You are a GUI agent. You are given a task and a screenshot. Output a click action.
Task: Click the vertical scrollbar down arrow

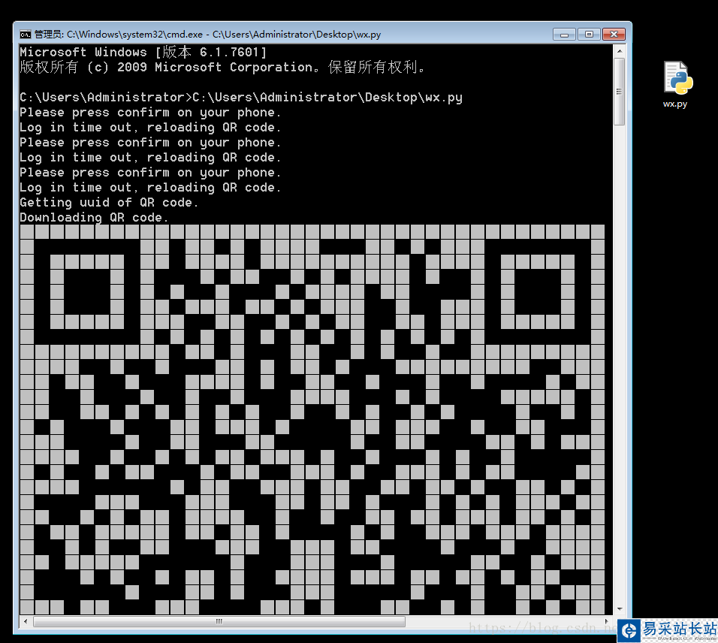coord(619,609)
